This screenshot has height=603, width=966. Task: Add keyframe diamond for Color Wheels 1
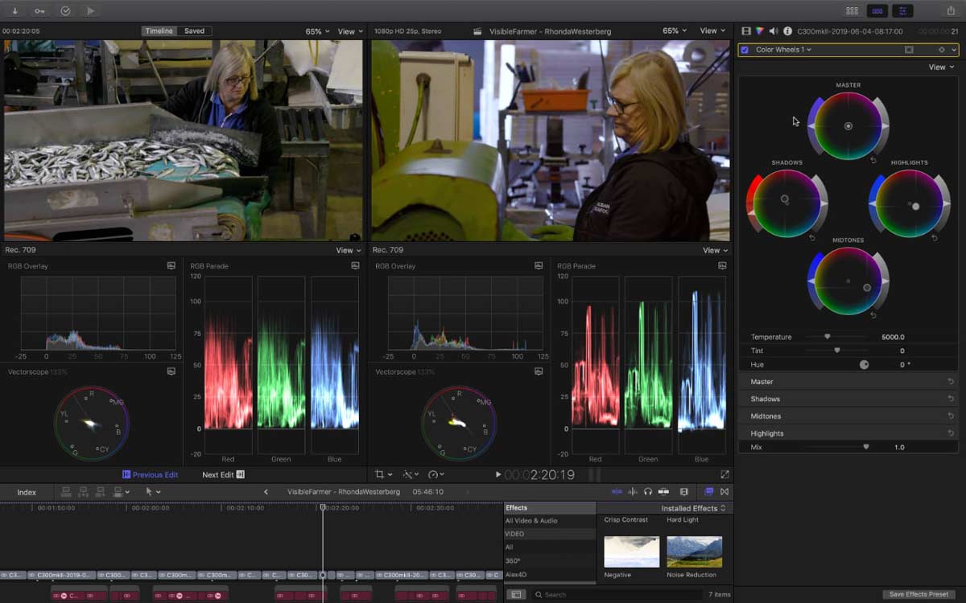pyautogui.click(x=941, y=50)
